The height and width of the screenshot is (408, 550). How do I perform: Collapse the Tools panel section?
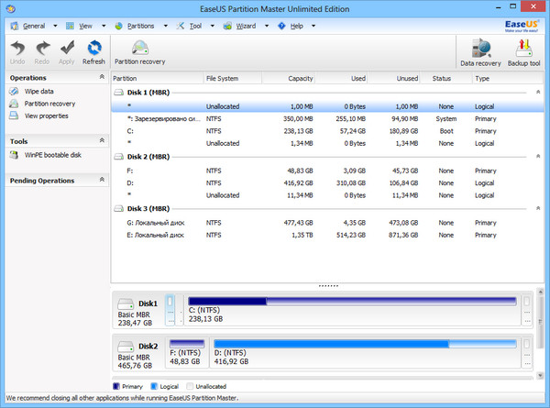102,141
